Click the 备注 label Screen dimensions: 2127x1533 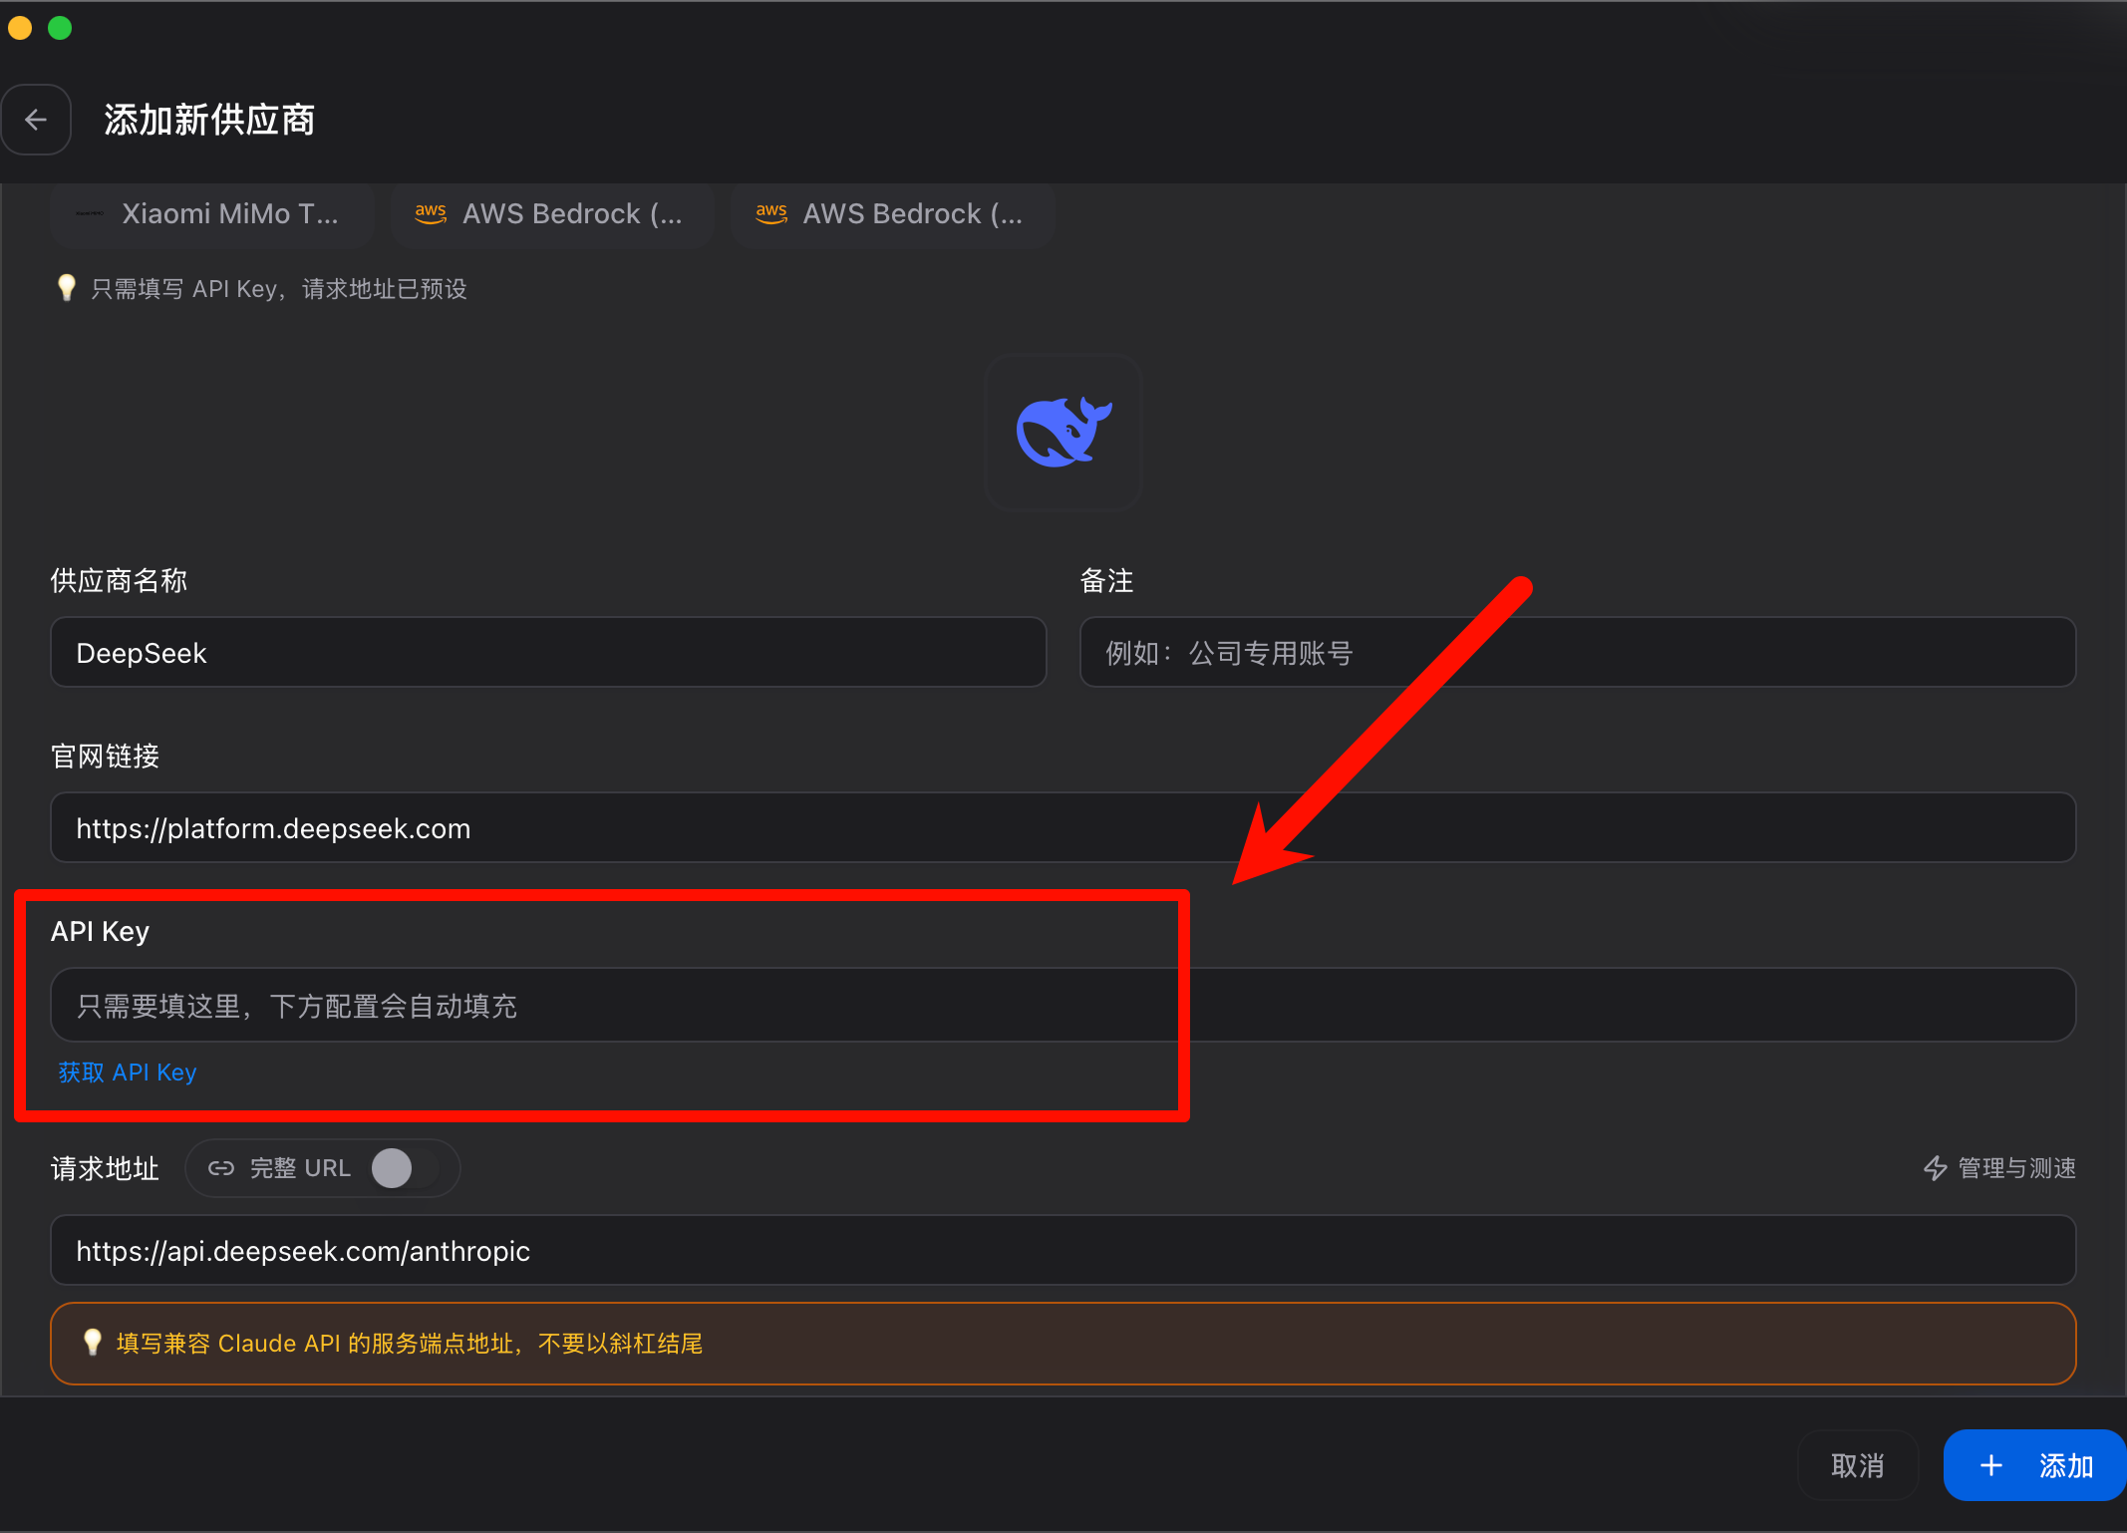(1106, 581)
